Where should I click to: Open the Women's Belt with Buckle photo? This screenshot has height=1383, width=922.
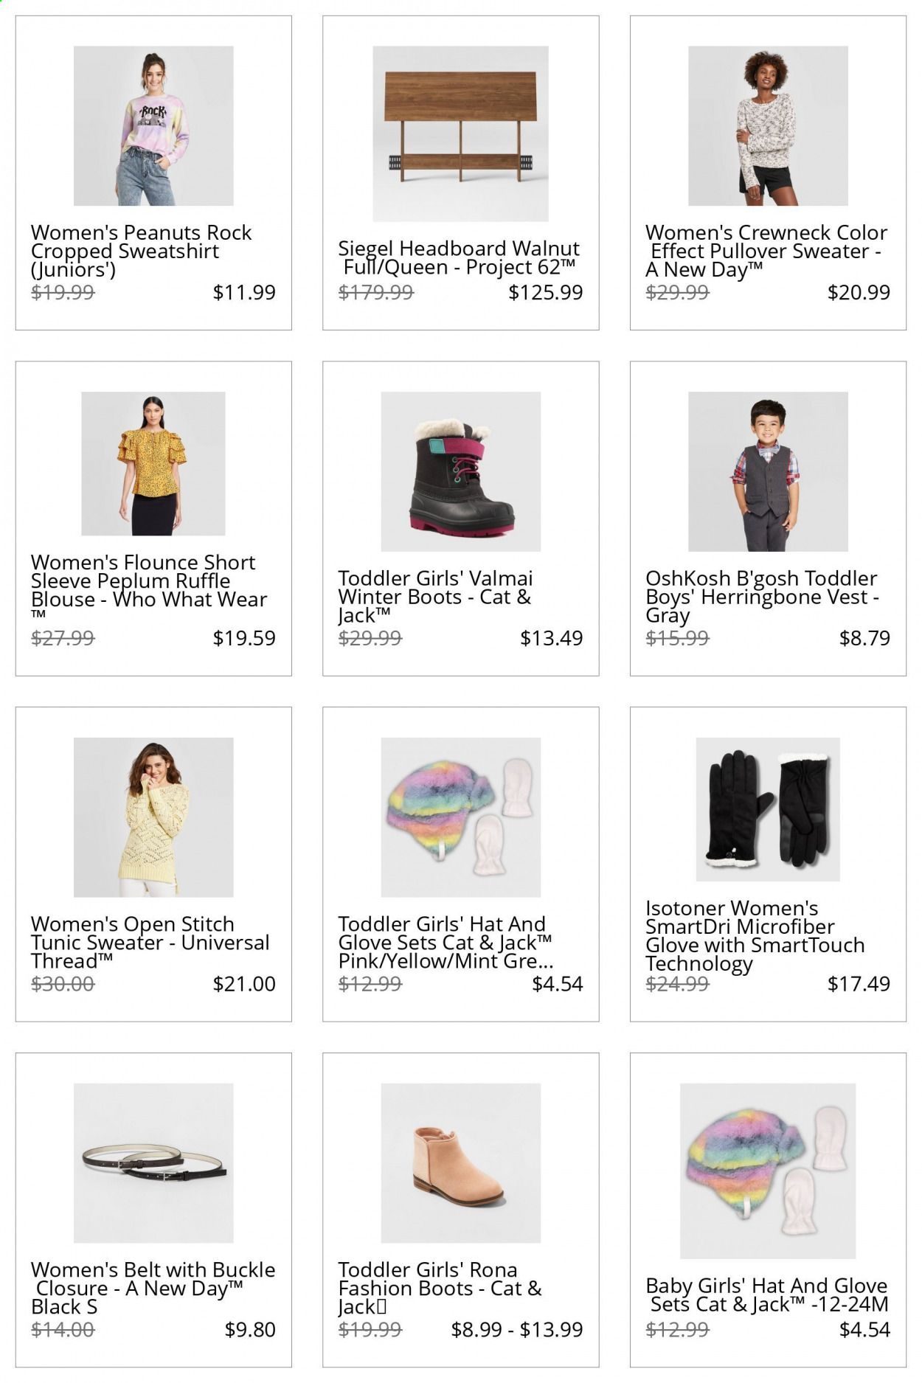(153, 1163)
